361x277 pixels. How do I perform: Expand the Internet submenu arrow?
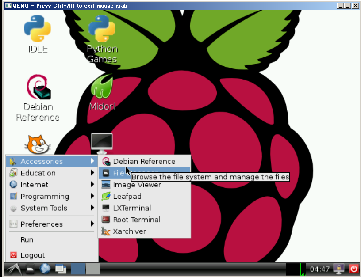click(x=92, y=184)
